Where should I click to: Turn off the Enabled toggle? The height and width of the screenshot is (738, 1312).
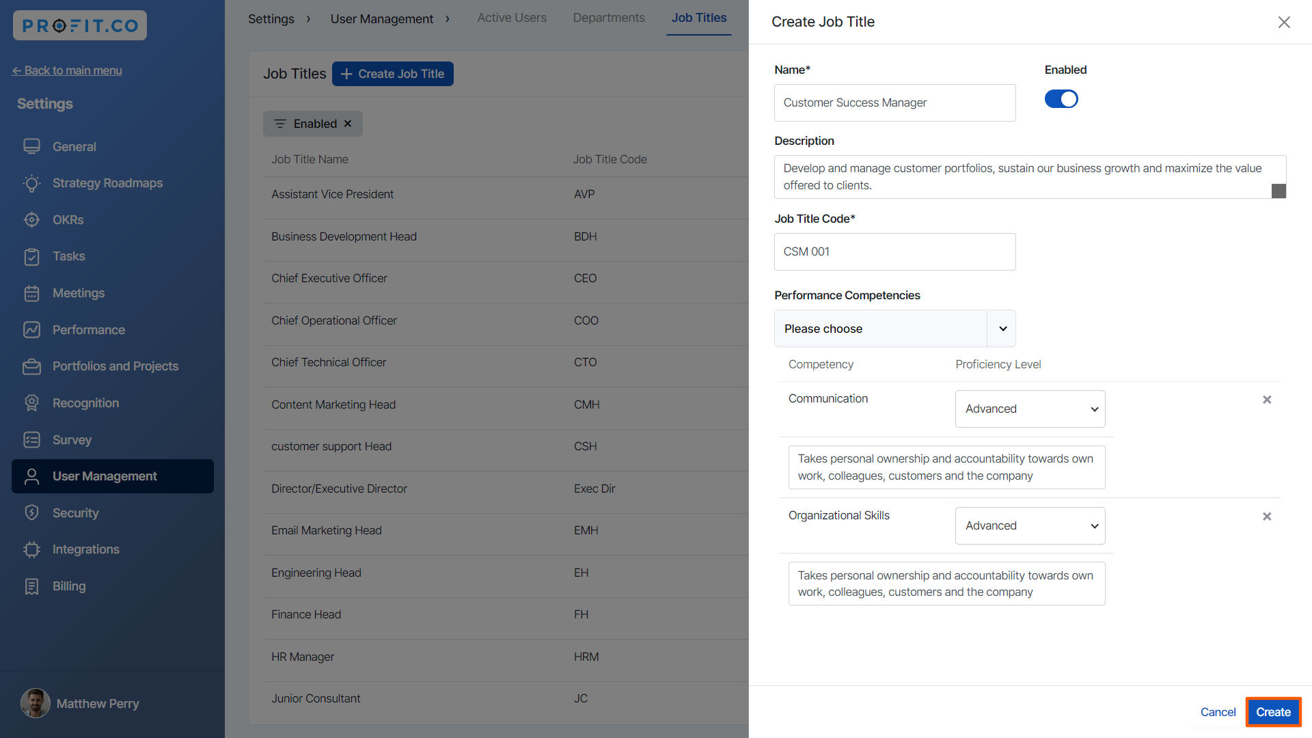pyautogui.click(x=1061, y=99)
